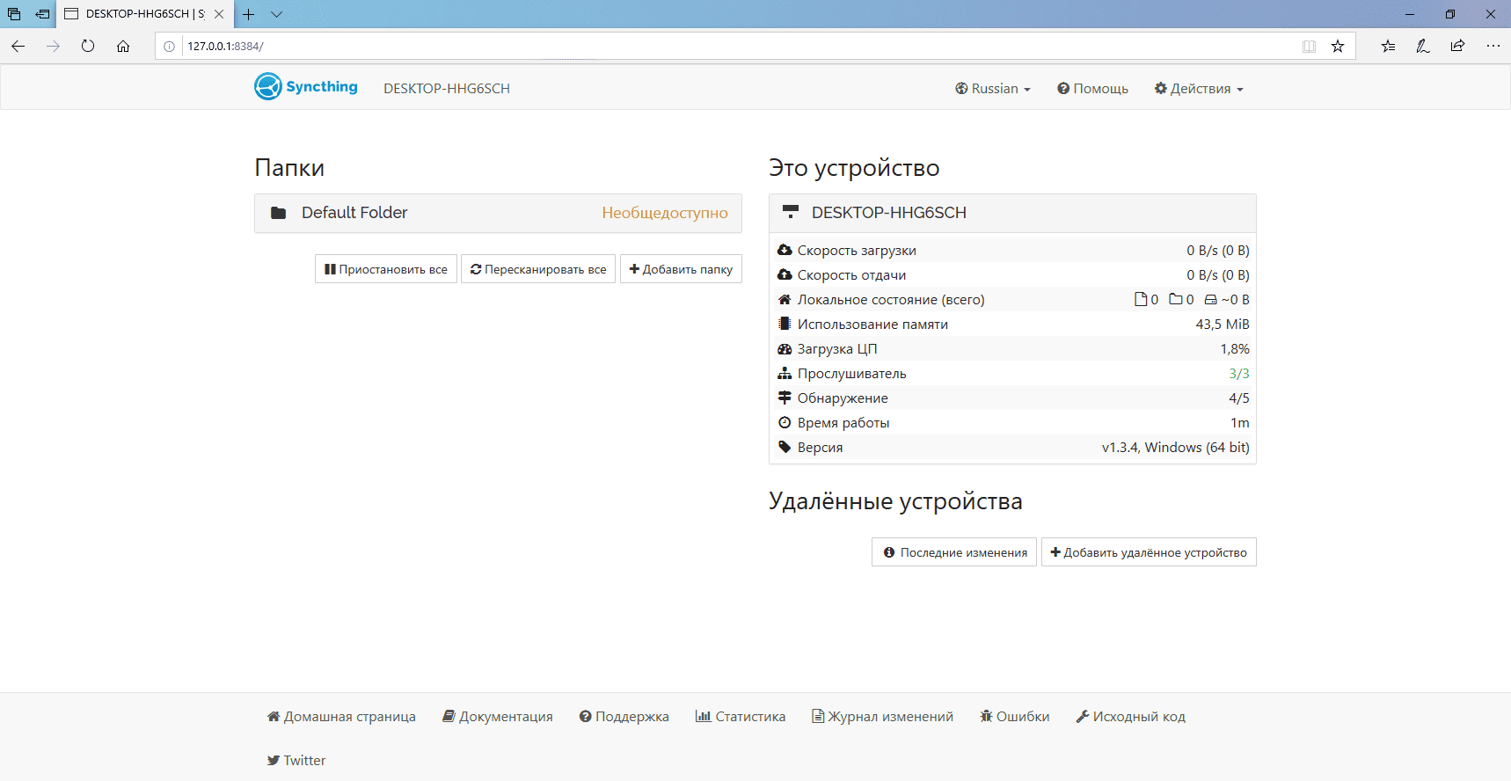The width and height of the screenshot is (1511, 781).
Task: Open a new browser tab
Action: pyautogui.click(x=249, y=14)
